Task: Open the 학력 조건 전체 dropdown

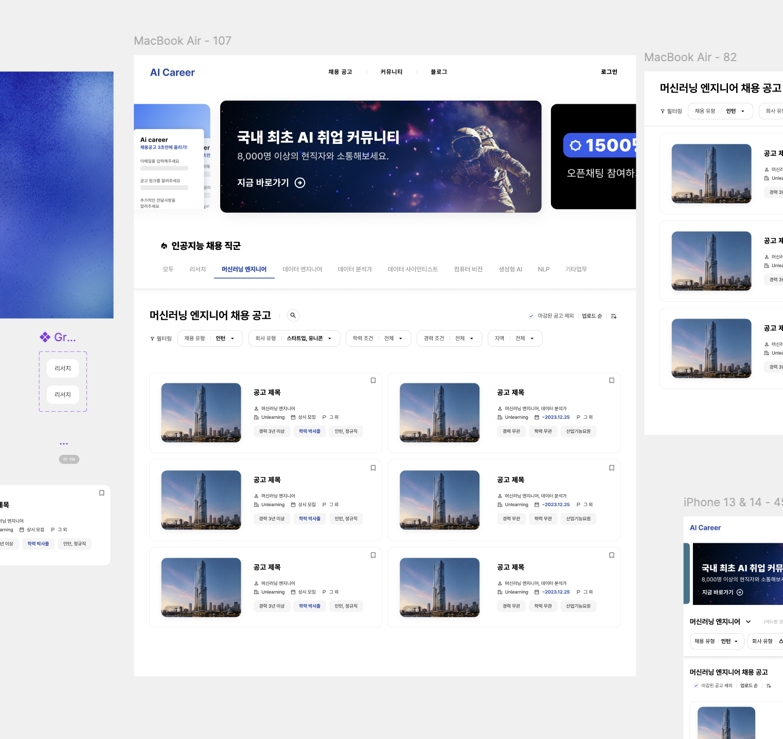Action: tap(378, 339)
